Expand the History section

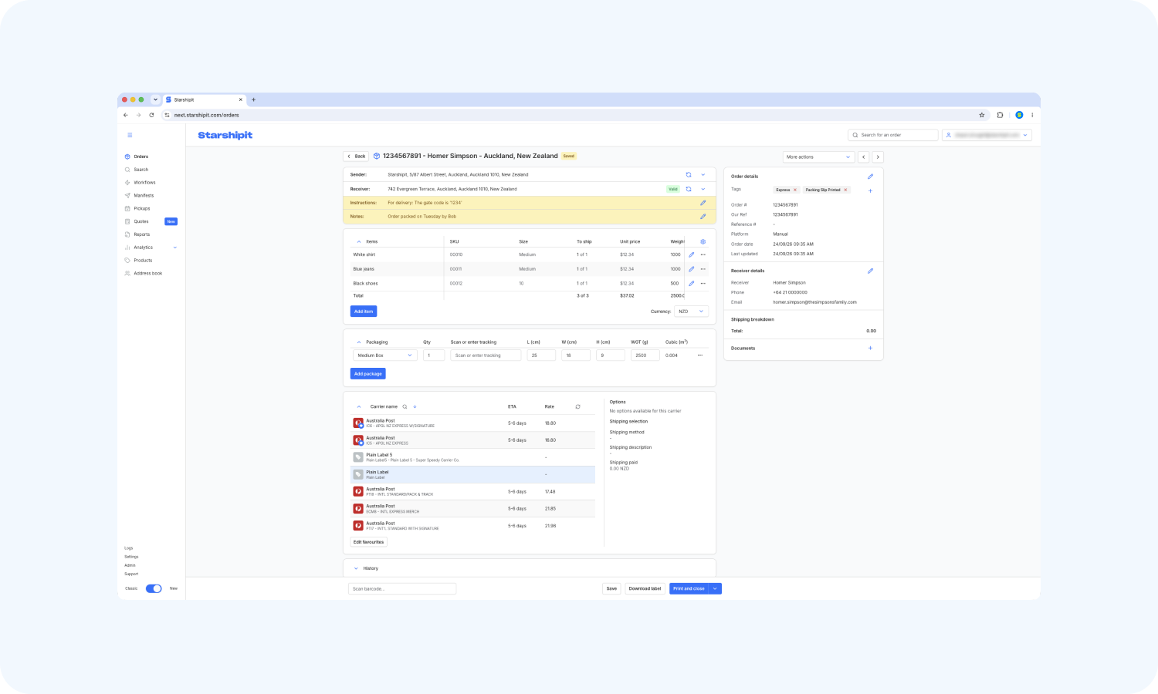356,568
